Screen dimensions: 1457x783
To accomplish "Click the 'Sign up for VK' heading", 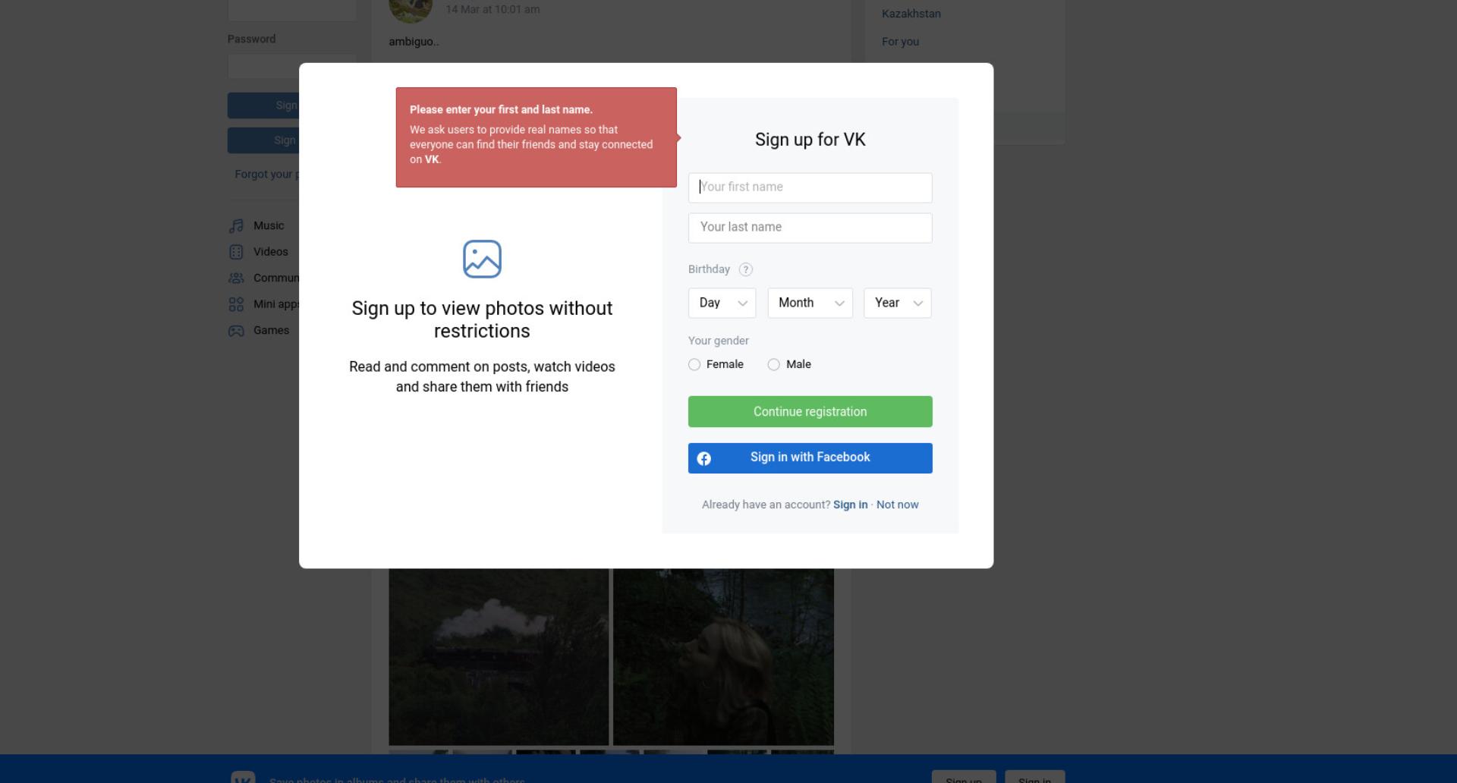I will [x=810, y=140].
